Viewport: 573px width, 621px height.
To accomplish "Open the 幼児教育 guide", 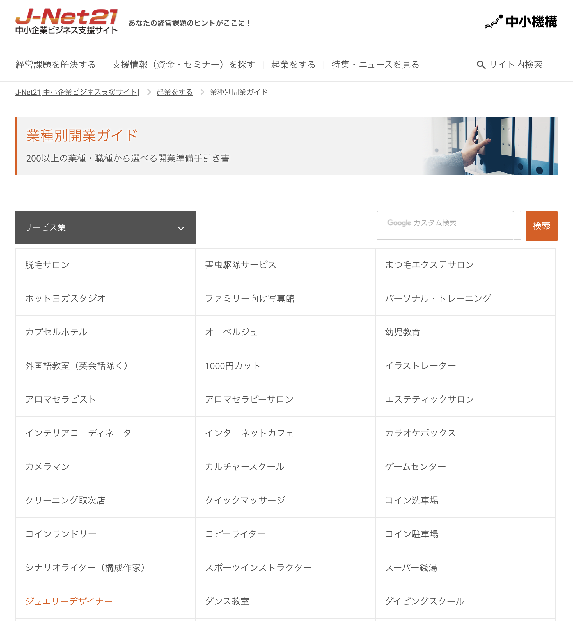I will 466,332.
